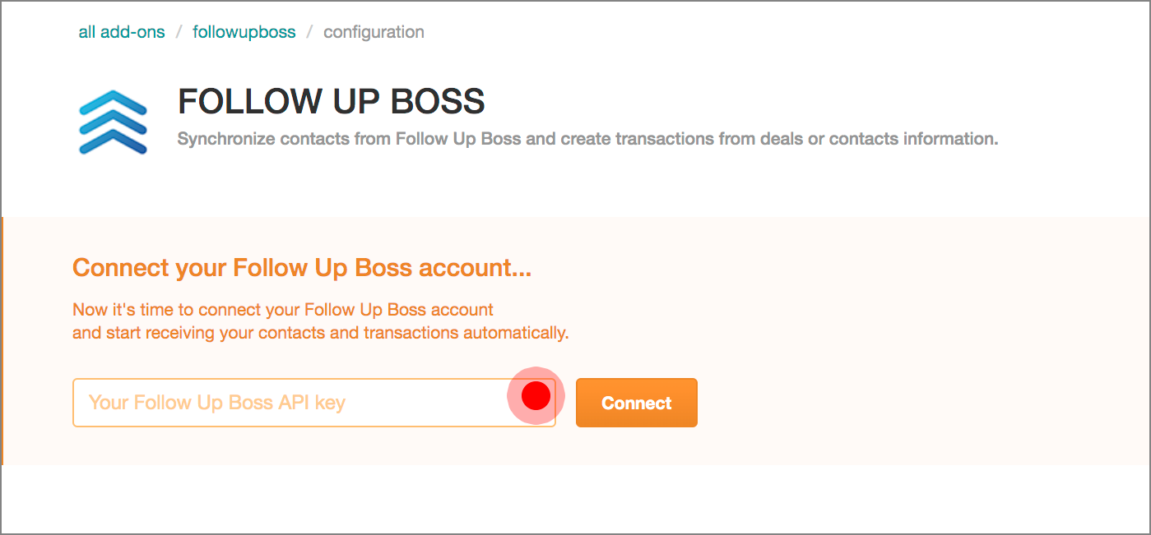Click the "Your Follow Up Boss API key" placeholder text
The image size is (1151, 535).
coord(216,403)
